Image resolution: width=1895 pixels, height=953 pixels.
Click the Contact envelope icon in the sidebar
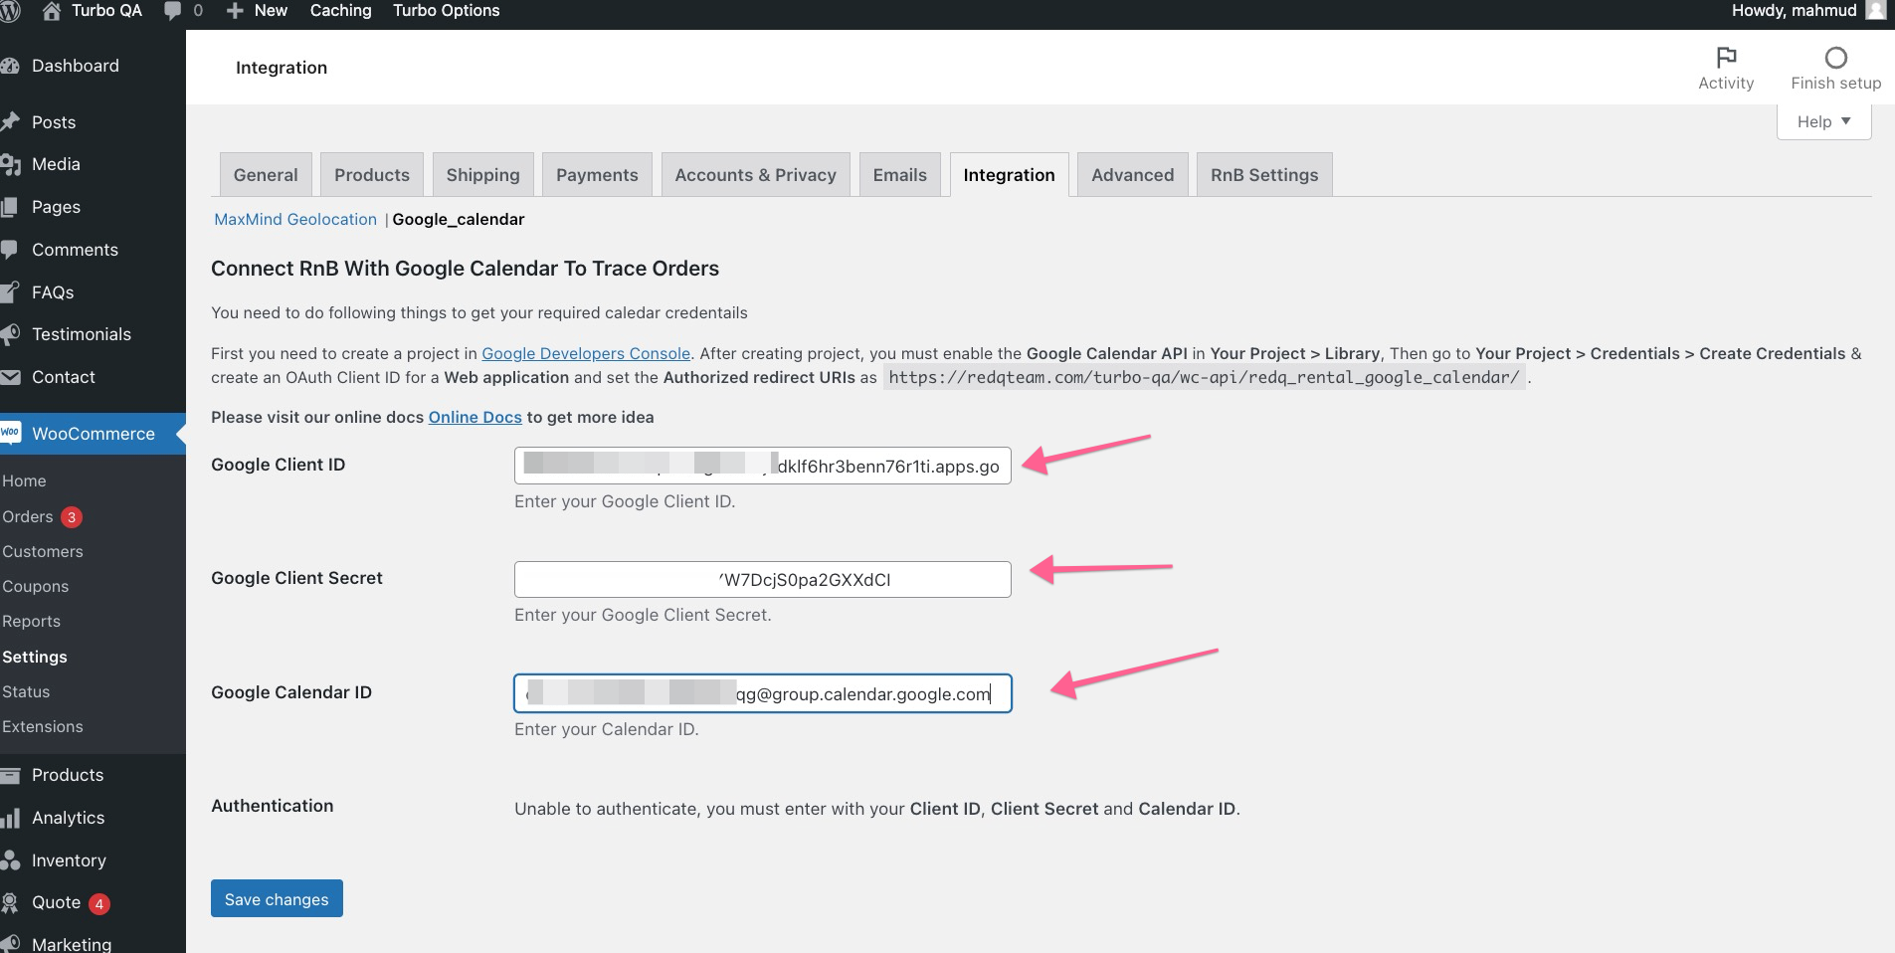coord(10,377)
